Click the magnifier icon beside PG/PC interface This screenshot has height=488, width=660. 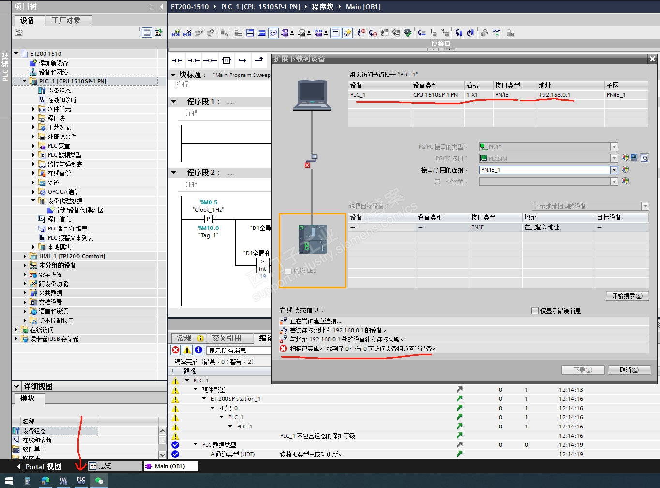point(644,158)
